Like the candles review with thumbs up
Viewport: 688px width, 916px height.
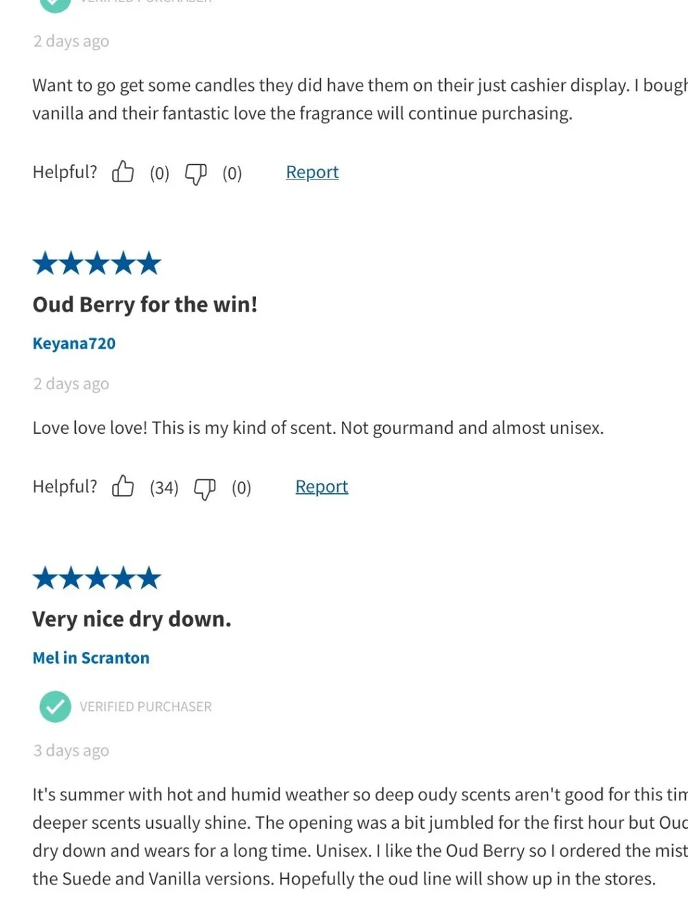(x=123, y=172)
